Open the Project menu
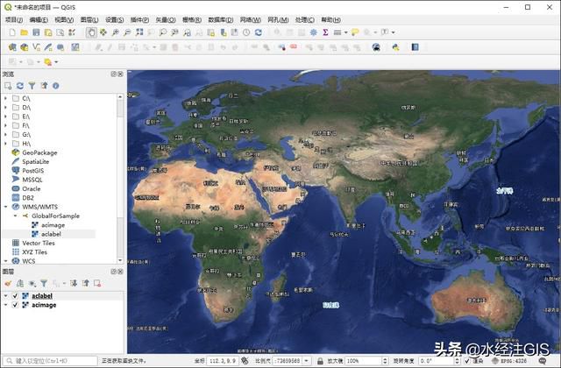The image size is (561, 368). [x=14, y=19]
